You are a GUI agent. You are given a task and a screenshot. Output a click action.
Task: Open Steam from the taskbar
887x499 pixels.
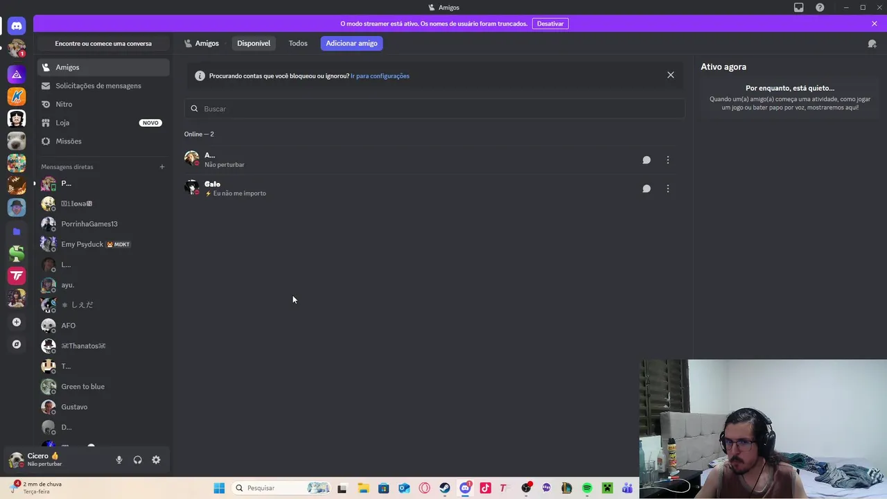point(445,488)
